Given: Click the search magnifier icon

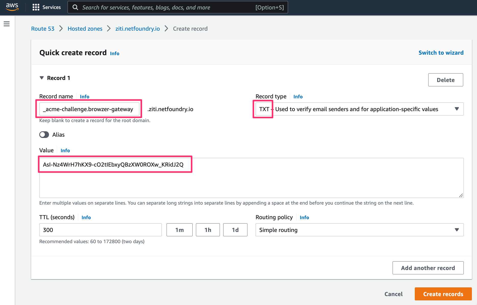Looking at the screenshot, I should [75, 7].
